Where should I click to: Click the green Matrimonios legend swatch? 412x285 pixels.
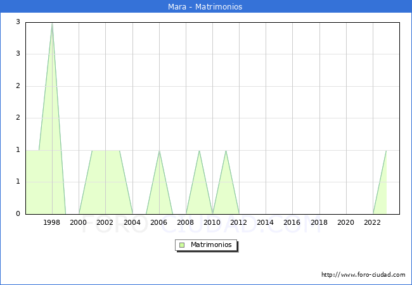click(182, 244)
